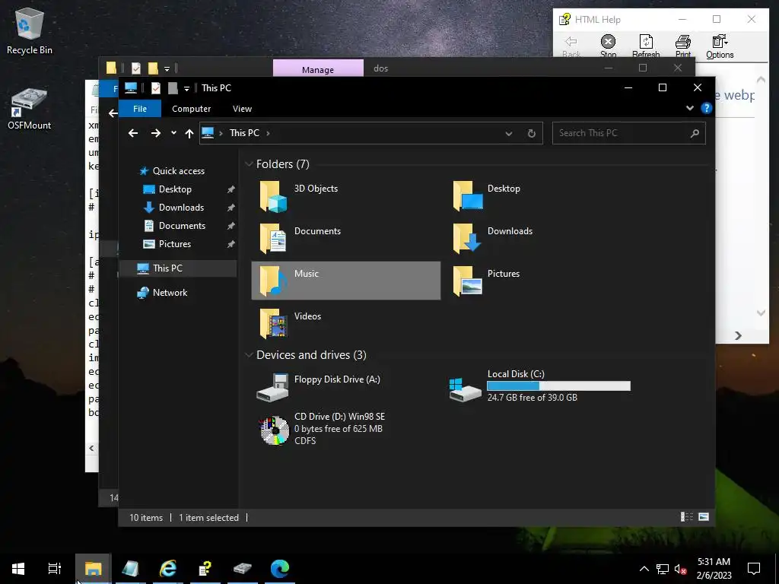Viewport: 779px width, 584px height.
Task: Open the Pictures folder icon in Folders
Action: click(x=467, y=281)
